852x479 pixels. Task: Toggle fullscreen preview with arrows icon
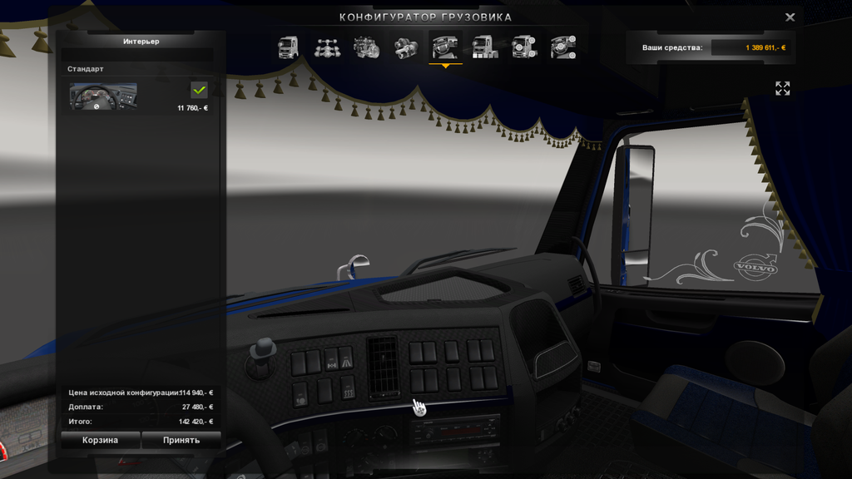[x=782, y=88]
